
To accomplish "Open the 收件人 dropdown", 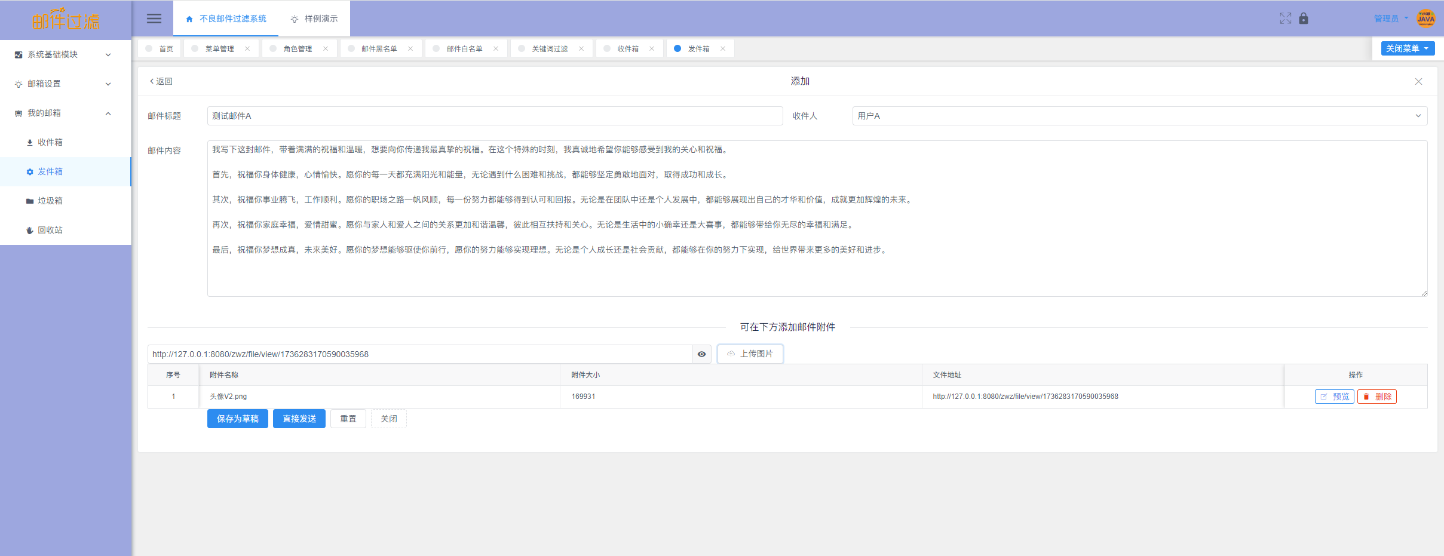I will tap(1139, 116).
